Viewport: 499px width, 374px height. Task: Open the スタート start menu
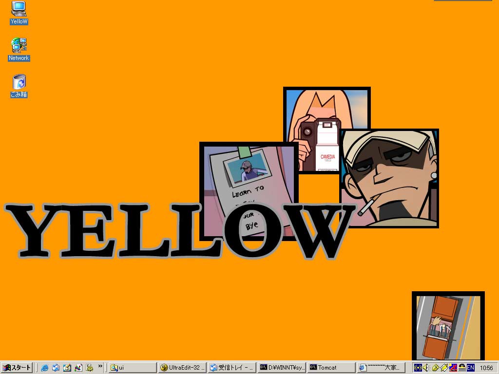[x=17, y=368]
